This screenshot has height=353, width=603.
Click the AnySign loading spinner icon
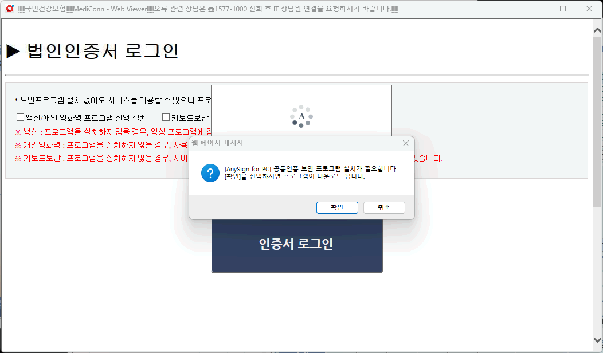[x=301, y=116]
